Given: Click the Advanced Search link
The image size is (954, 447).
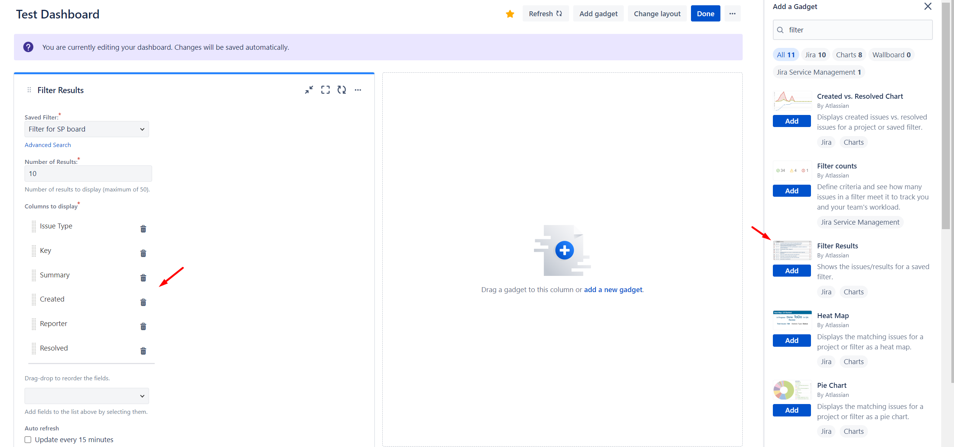Looking at the screenshot, I should [x=48, y=145].
